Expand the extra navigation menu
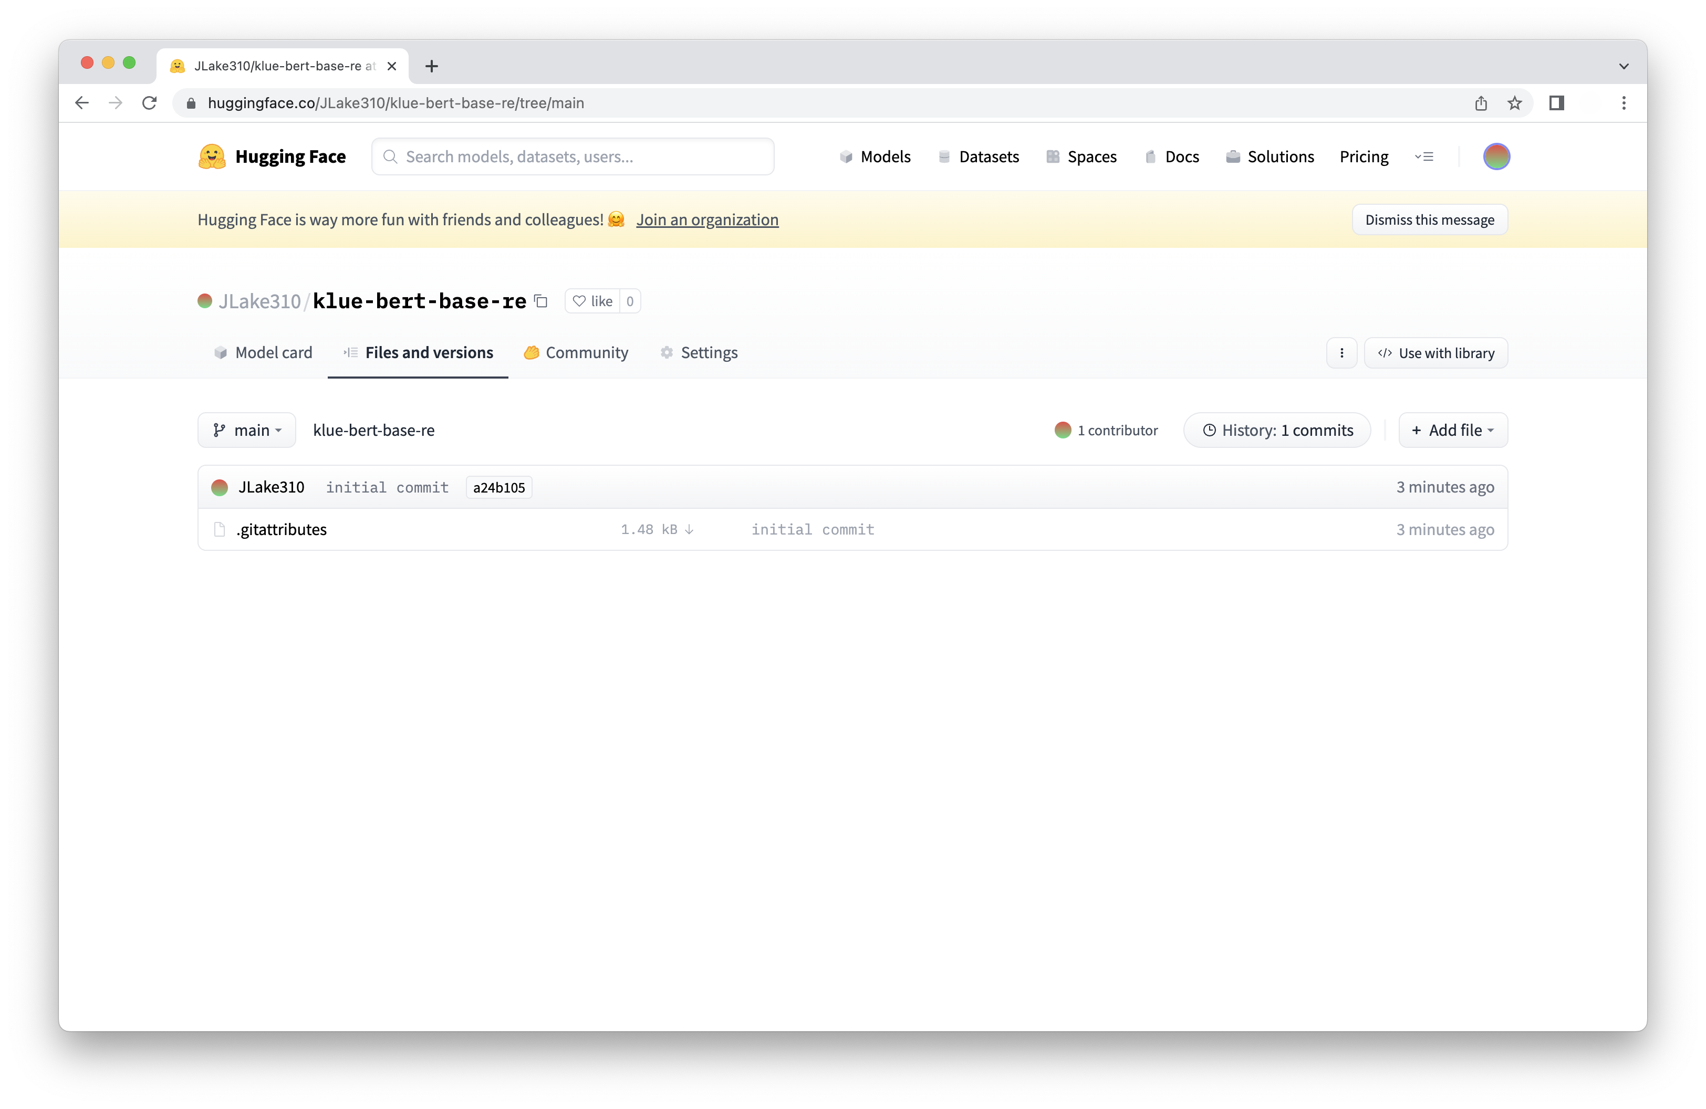Screen dimensions: 1706x1109 pos(1423,156)
